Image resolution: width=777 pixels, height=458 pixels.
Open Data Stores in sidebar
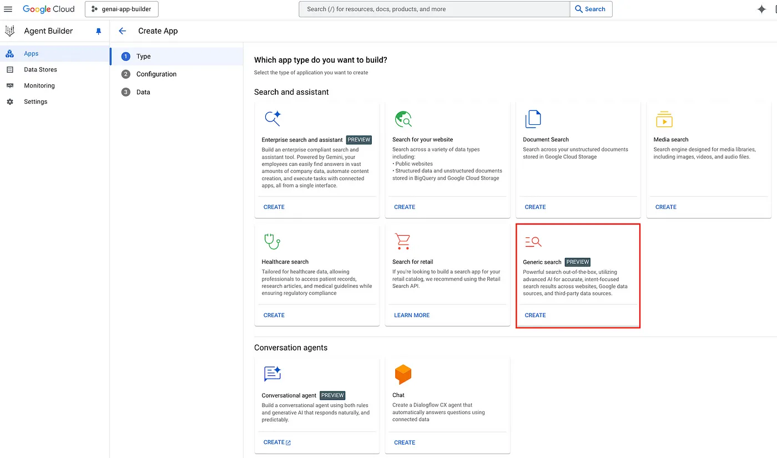point(40,70)
